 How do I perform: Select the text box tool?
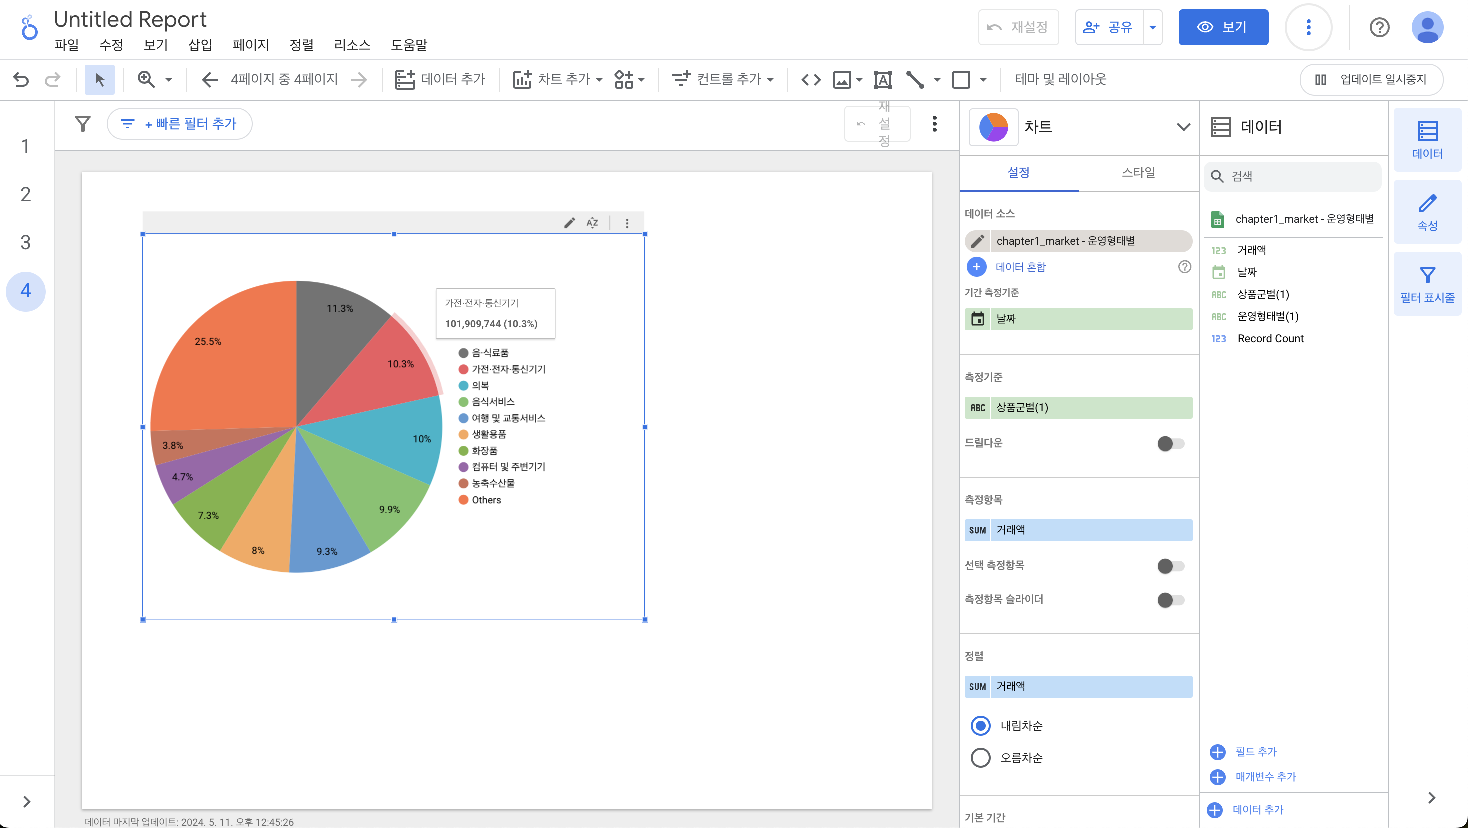(882, 80)
